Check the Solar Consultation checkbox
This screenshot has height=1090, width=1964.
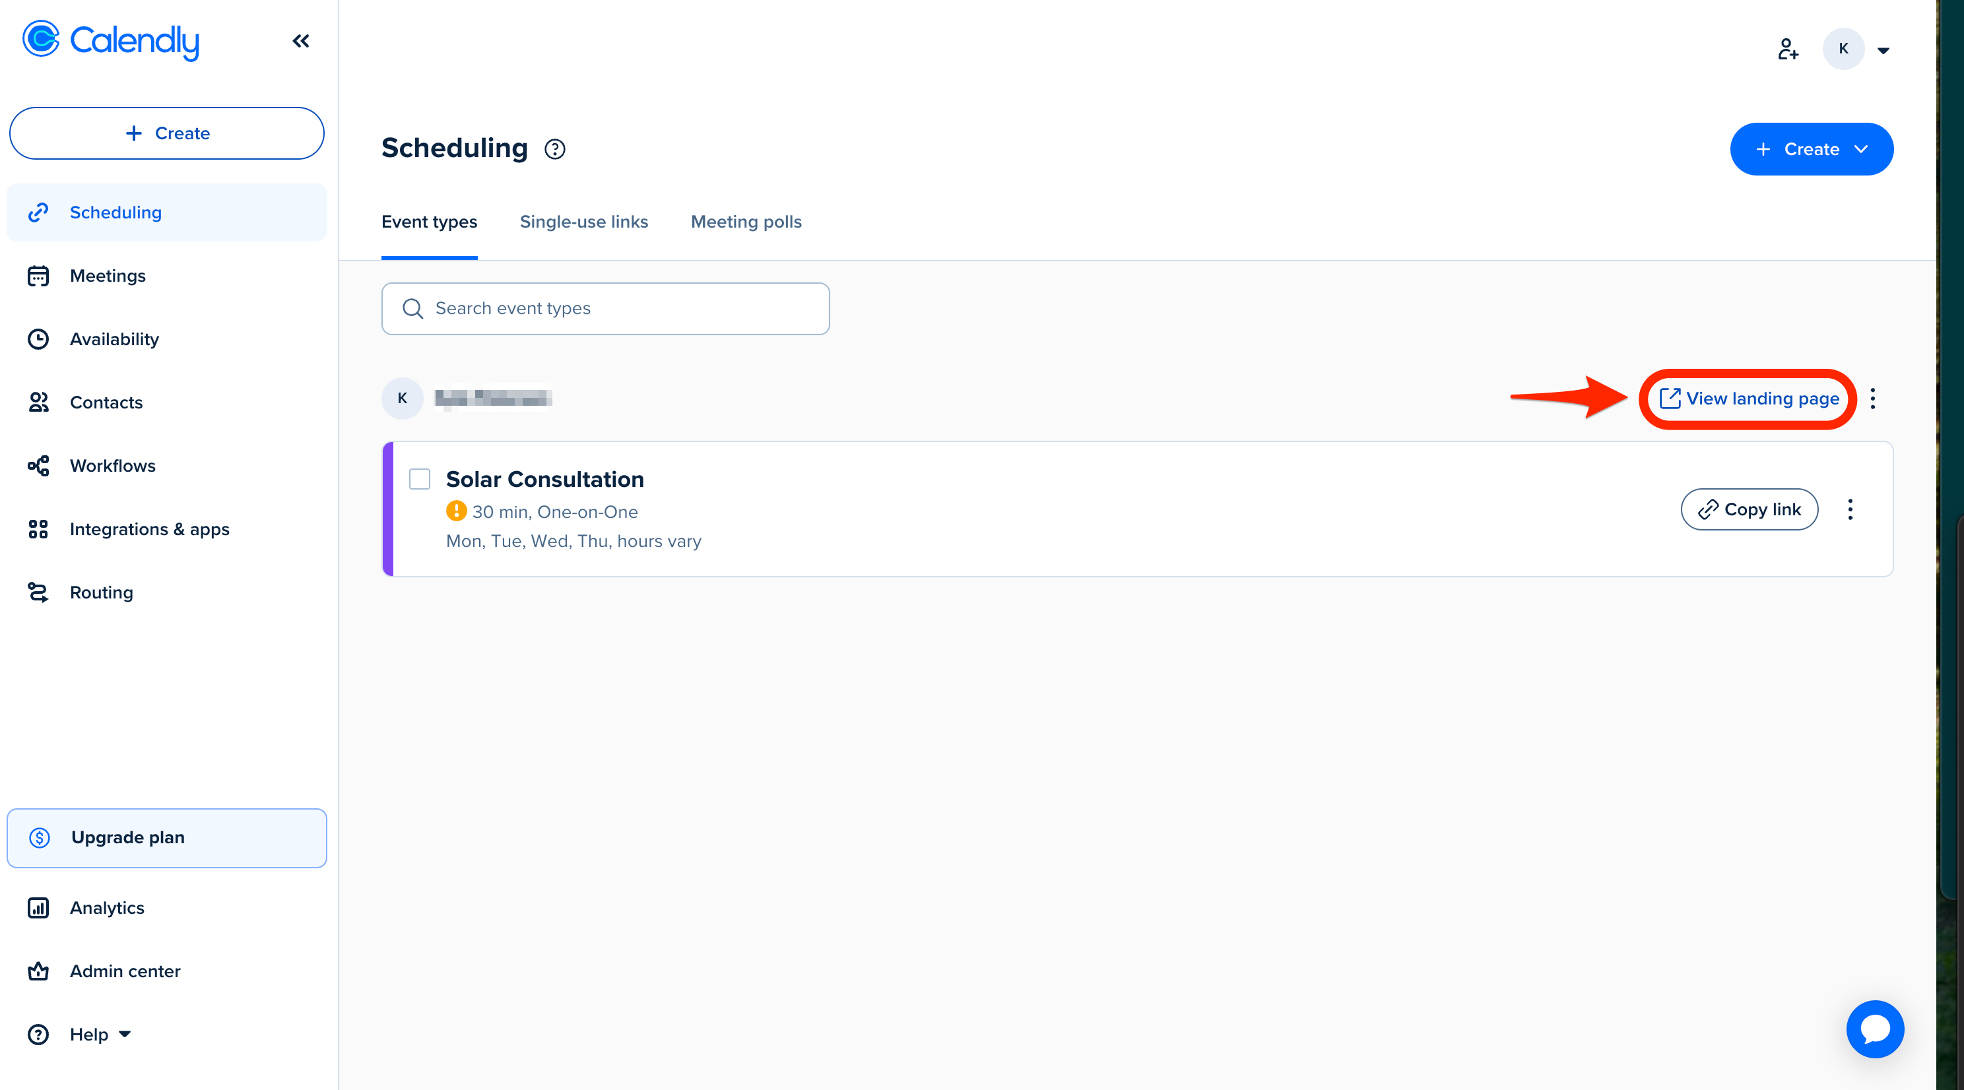click(419, 478)
